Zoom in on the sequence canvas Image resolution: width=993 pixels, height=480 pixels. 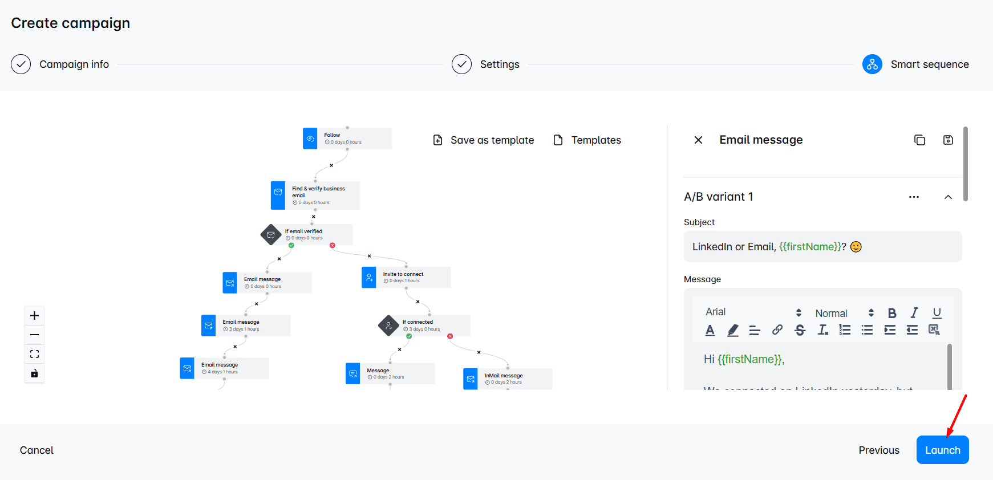(x=34, y=316)
